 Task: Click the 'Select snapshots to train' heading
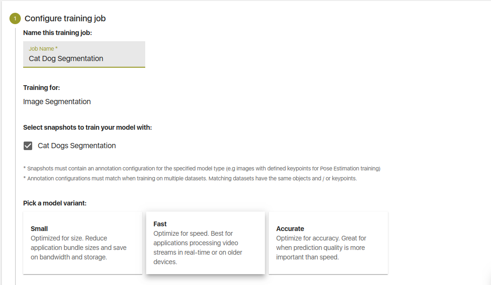click(x=87, y=127)
